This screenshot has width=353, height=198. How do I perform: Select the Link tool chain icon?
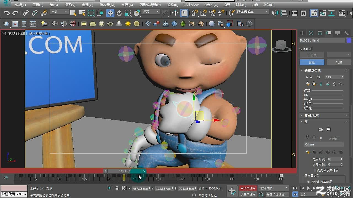[x=26, y=13]
